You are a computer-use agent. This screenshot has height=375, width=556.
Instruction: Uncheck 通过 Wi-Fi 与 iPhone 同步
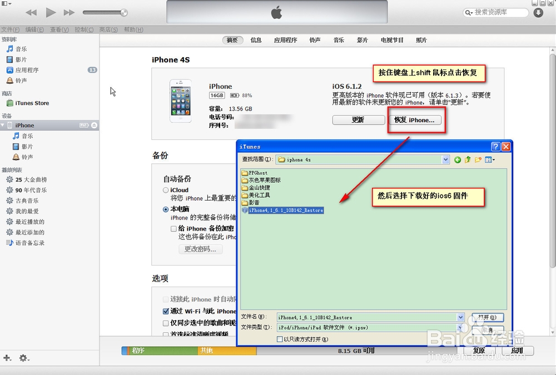click(166, 311)
